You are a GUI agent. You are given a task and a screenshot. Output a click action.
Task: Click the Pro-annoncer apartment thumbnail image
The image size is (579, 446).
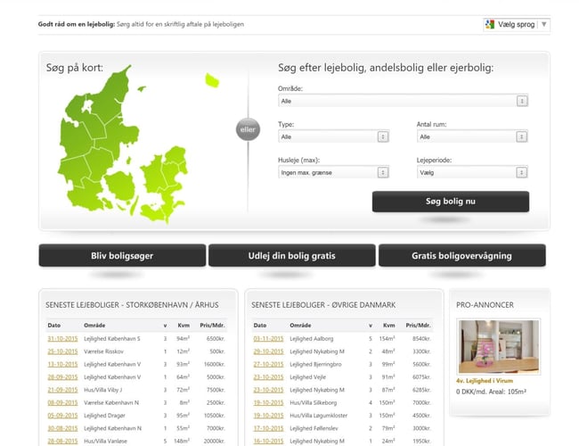[497, 346]
